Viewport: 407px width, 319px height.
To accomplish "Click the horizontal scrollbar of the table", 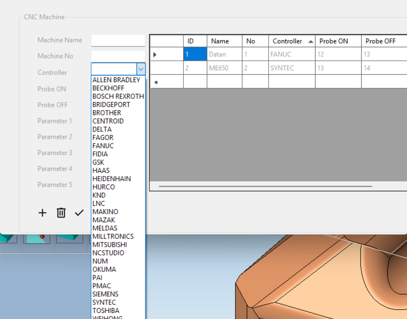I will (x=265, y=186).
